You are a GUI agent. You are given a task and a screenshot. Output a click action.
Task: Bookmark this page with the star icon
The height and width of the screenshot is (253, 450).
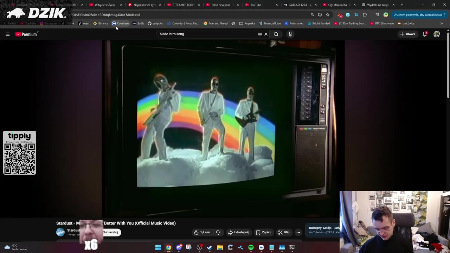coord(328,15)
